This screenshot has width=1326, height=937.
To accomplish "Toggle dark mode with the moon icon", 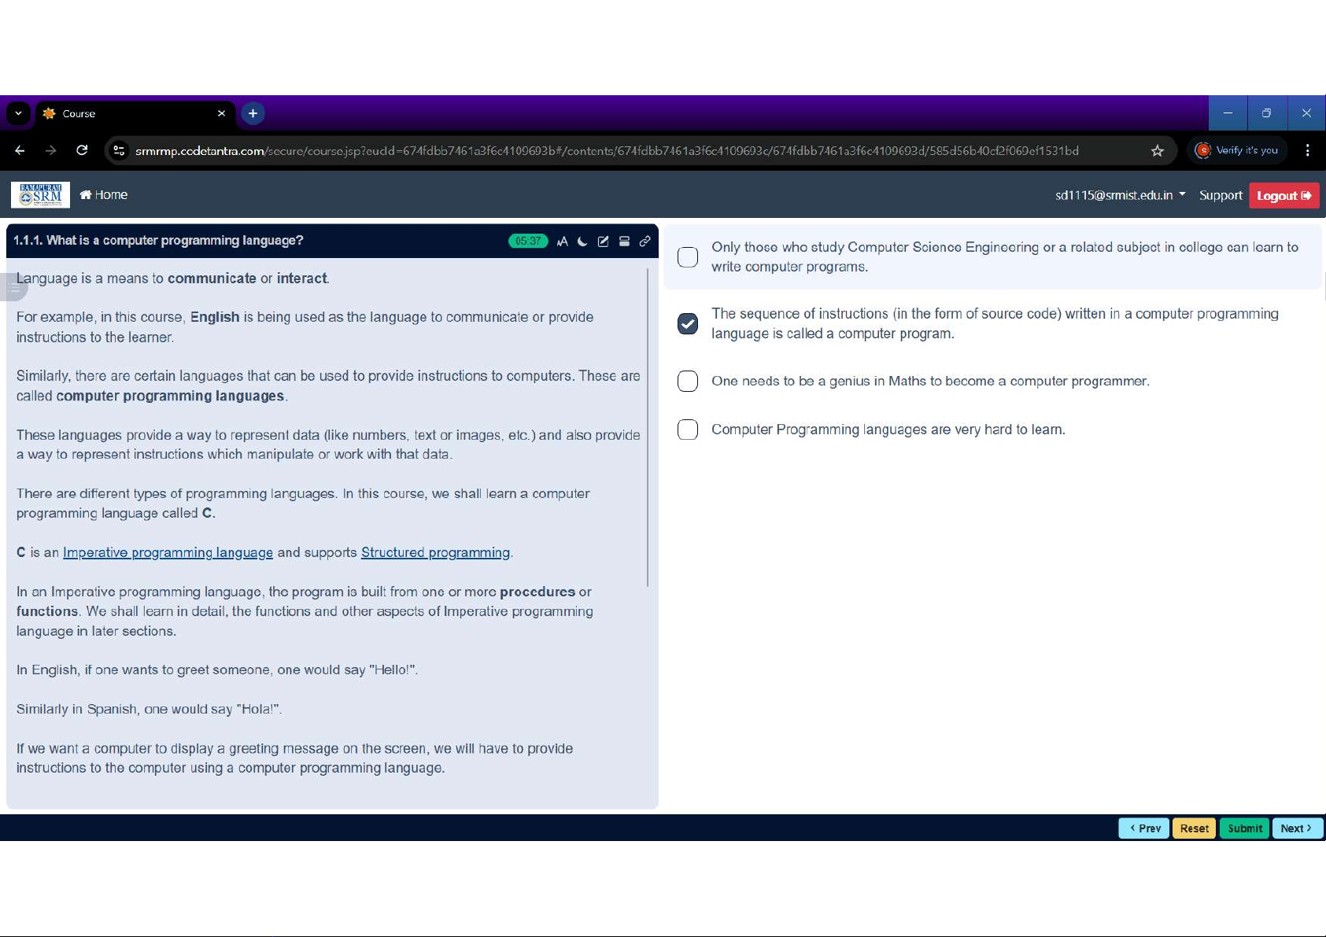I will [x=582, y=242].
